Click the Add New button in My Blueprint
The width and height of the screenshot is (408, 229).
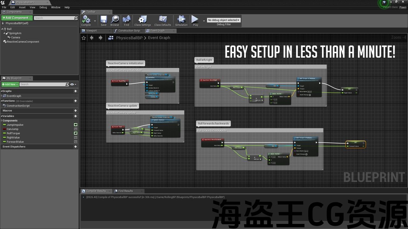coord(10,84)
